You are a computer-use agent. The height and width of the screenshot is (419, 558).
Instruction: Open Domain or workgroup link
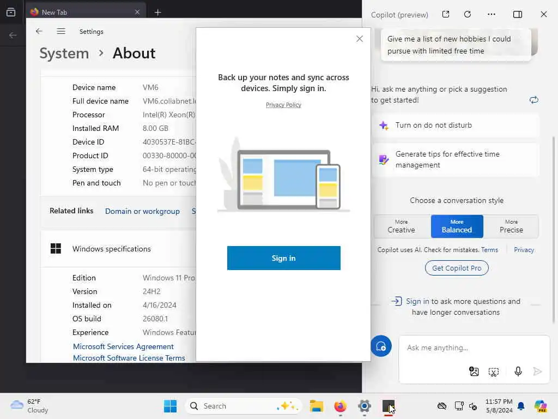coord(142,211)
